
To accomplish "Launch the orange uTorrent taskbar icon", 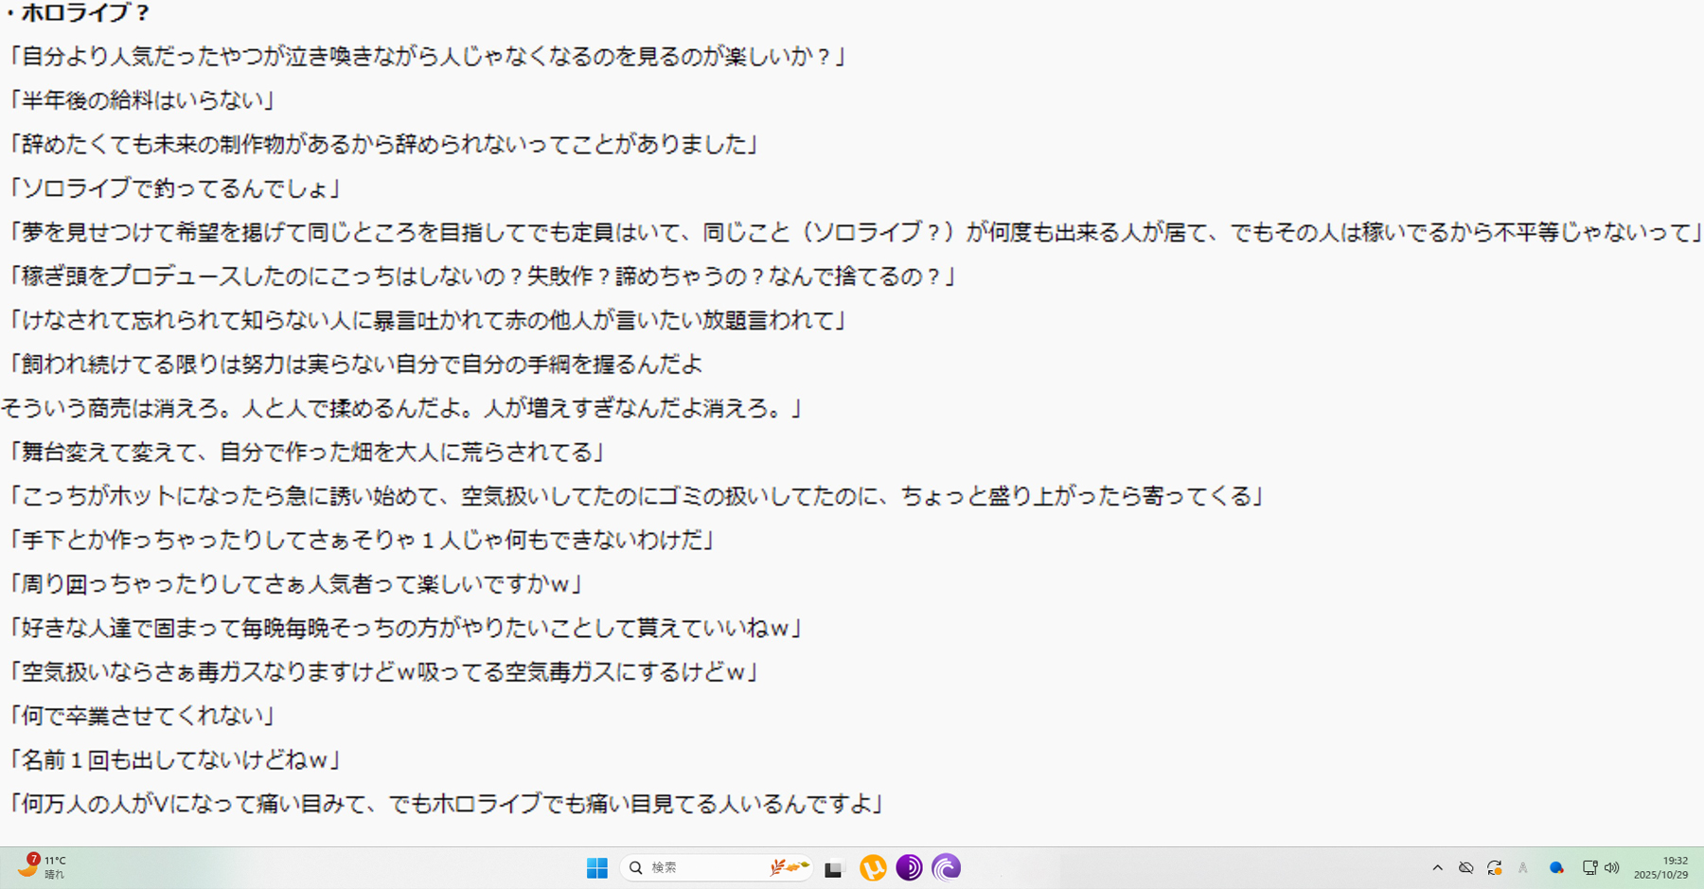I will (873, 867).
